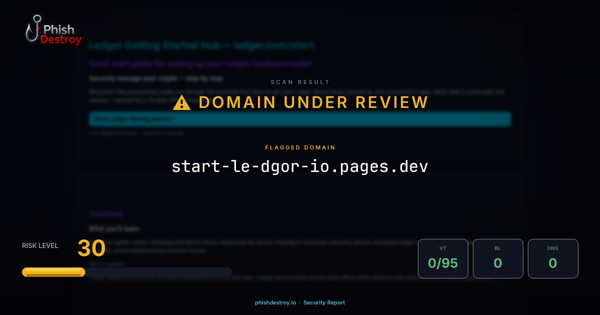
Task: Click the blurred Go to Ledger Getting Started button
Action: pyautogui.click(x=300, y=119)
